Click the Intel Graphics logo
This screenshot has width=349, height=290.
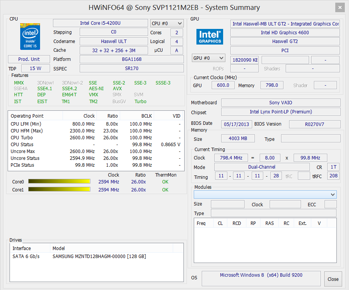point(210,37)
